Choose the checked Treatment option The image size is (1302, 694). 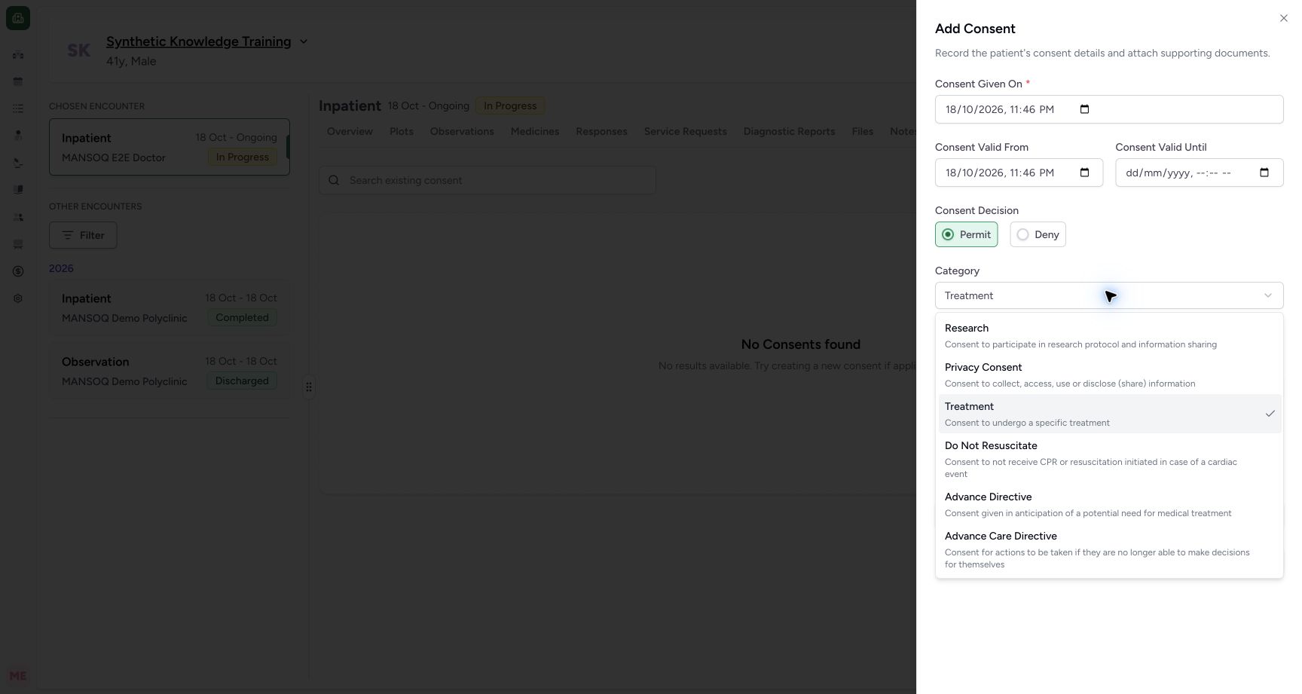(1109, 414)
